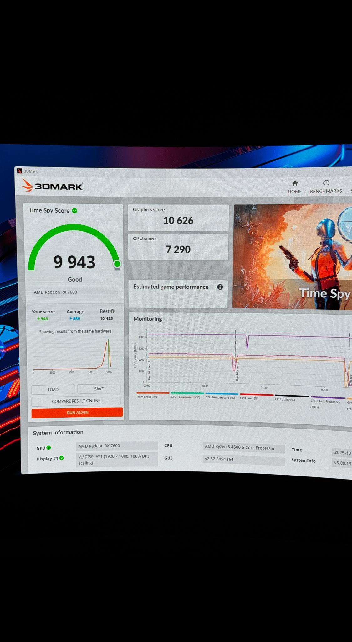Click the Good rating label
This screenshot has width=352, height=642.
(x=75, y=279)
